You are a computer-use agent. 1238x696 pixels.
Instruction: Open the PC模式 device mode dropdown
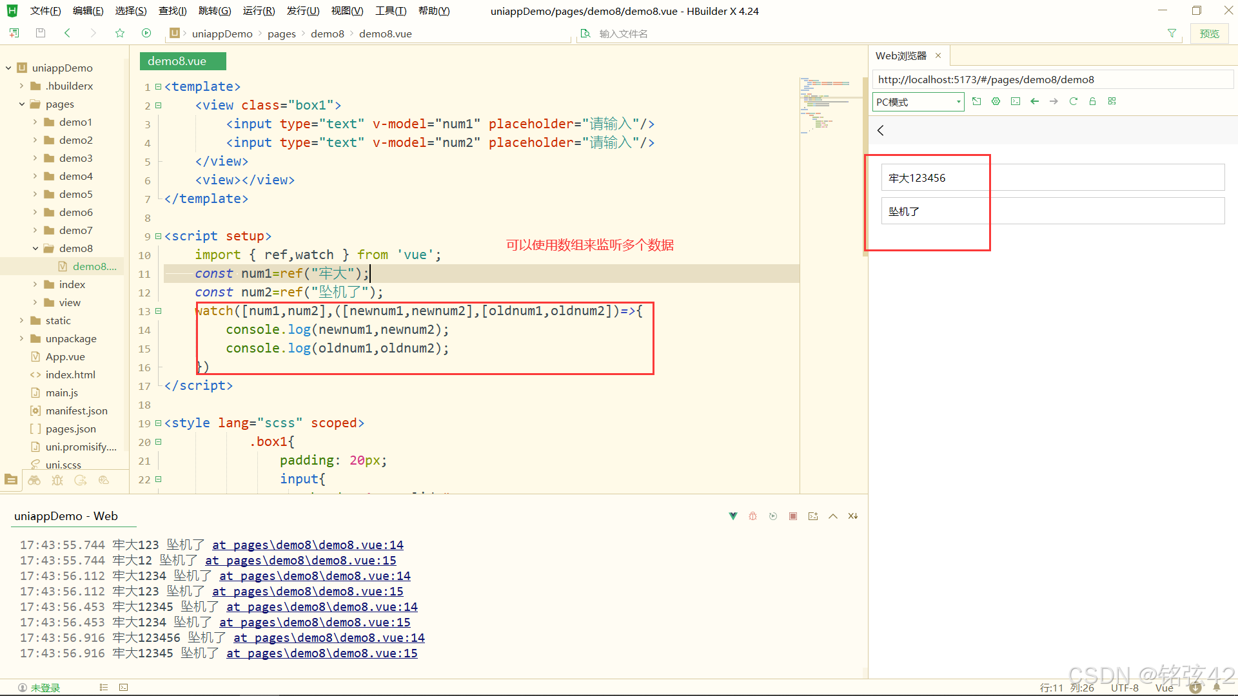point(918,102)
